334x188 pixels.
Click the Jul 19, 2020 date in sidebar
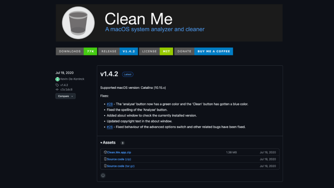click(64, 73)
